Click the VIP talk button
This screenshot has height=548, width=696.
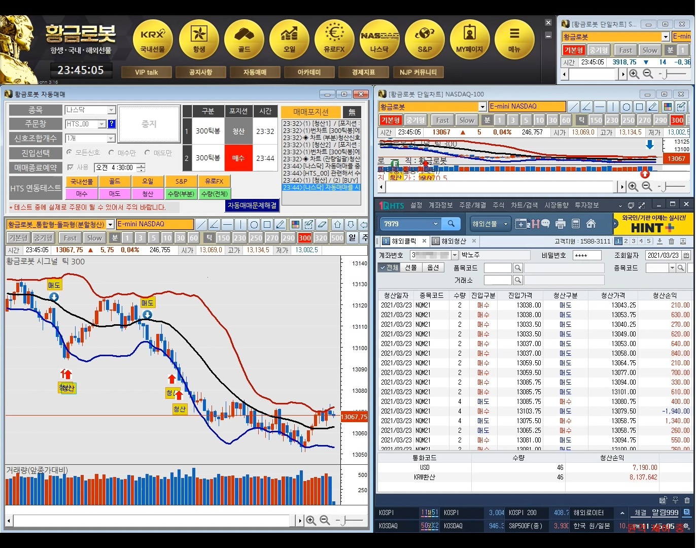coord(147,72)
